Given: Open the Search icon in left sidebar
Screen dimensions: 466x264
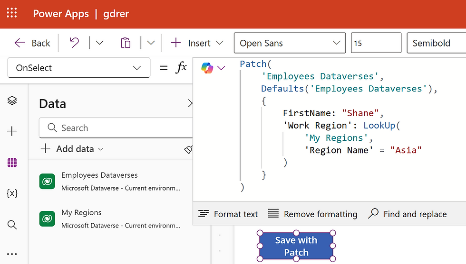Looking at the screenshot, I should (x=12, y=225).
